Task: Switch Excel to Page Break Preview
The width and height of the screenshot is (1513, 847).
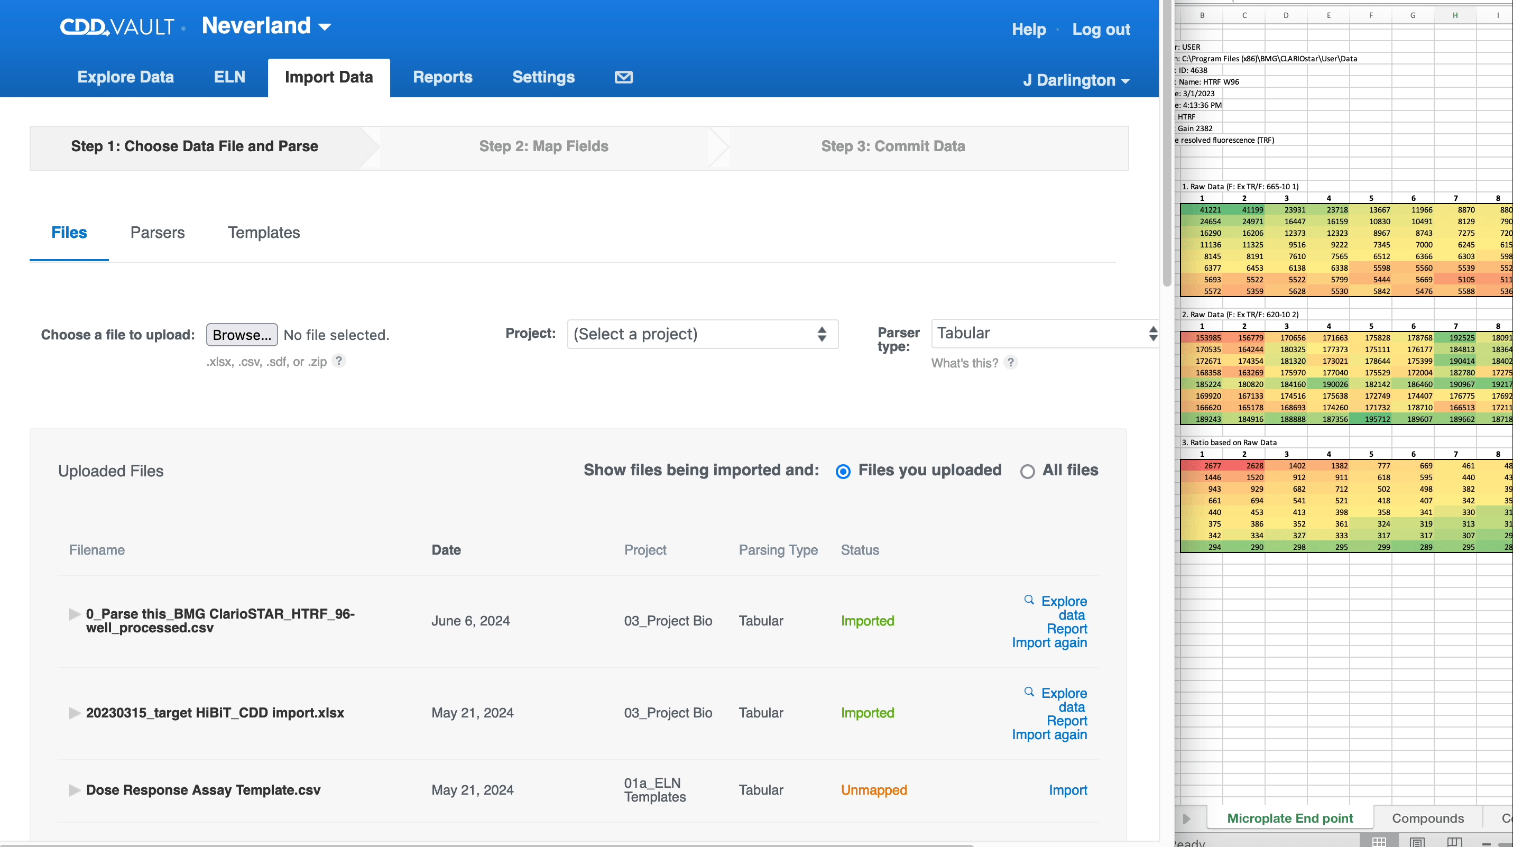Action: (x=1454, y=841)
